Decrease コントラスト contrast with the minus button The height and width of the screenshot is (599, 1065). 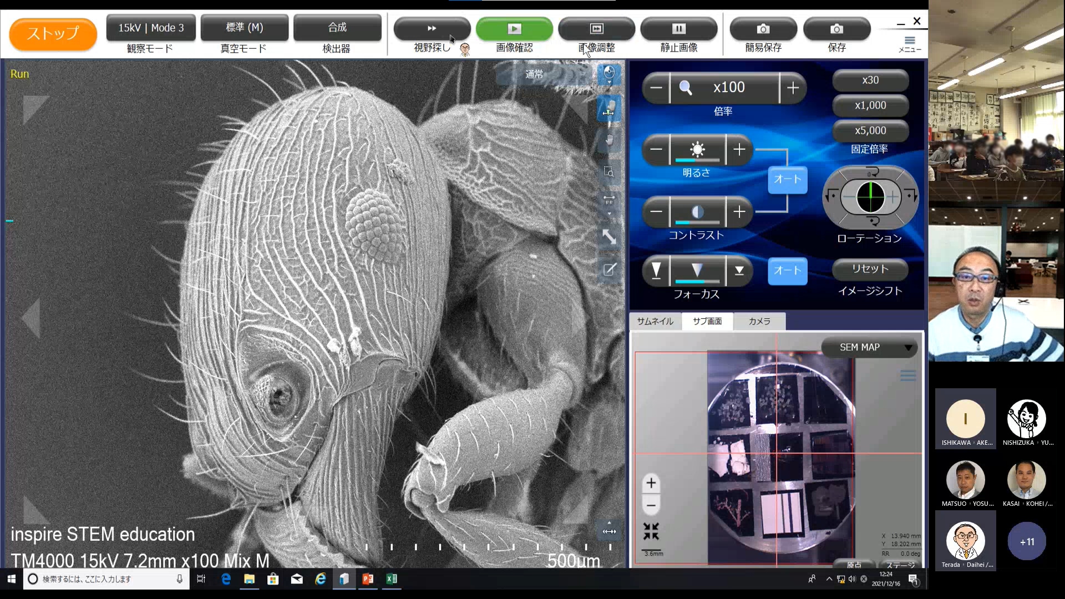pyautogui.click(x=656, y=212)
